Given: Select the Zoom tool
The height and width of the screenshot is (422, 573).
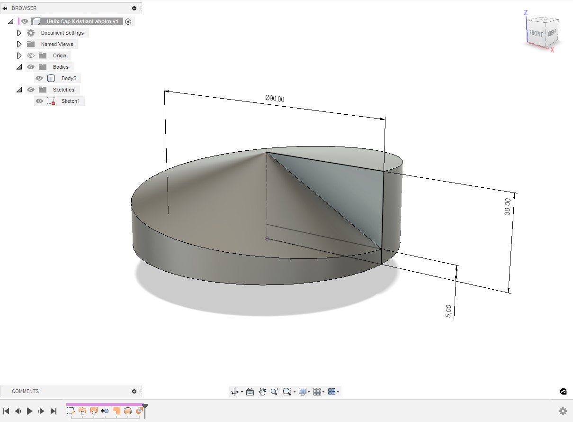Looking at the screenshot, I should point(275,391).
